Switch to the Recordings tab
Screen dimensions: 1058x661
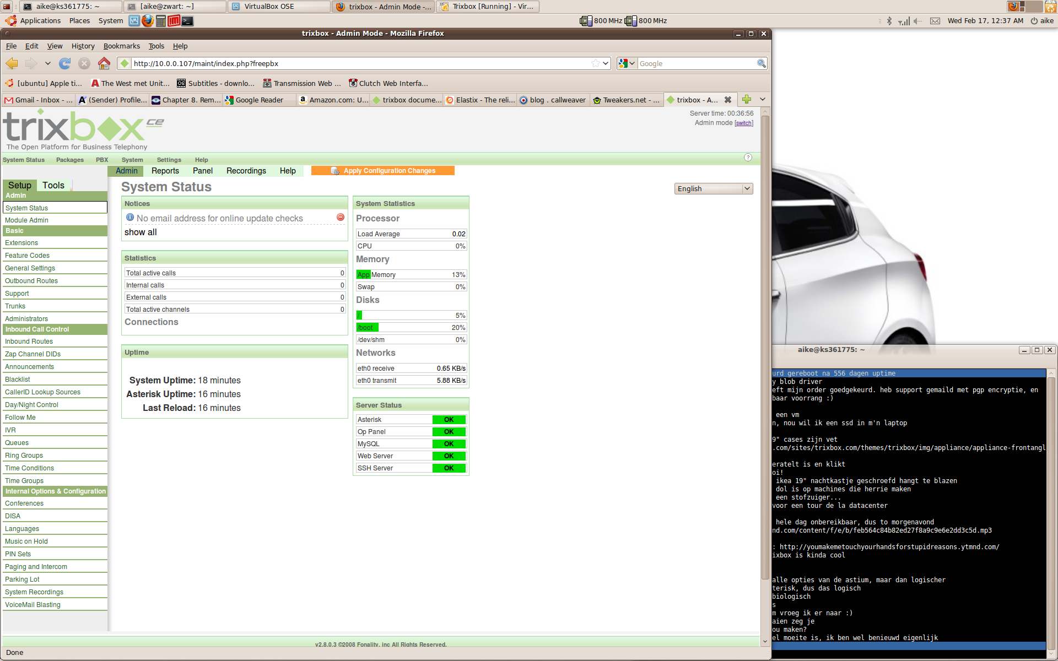click(x=246, y=171)
